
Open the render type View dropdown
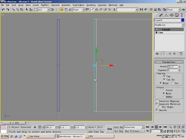tap(179, 9)
